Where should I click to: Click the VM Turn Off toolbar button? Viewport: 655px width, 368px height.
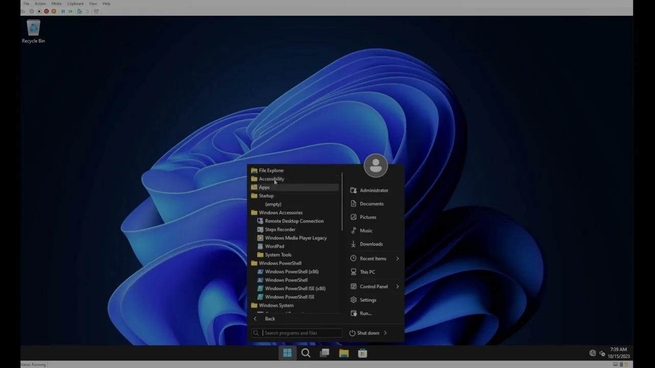click(x=39, y=11)
